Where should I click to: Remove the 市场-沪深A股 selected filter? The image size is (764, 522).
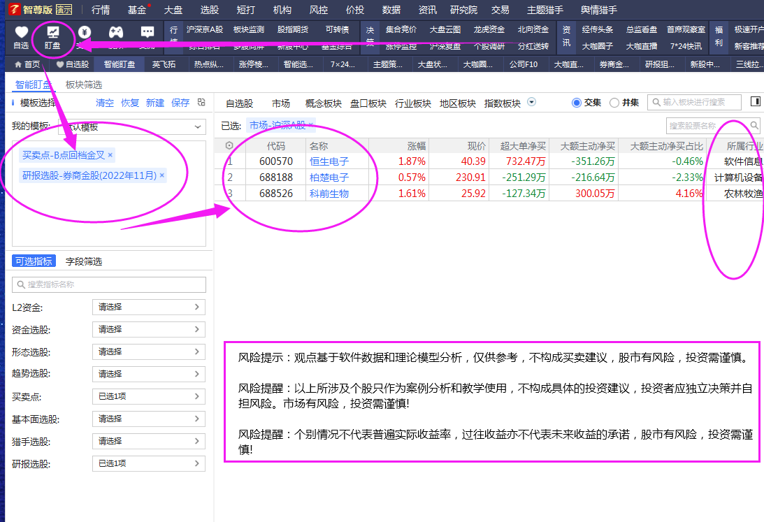click(x=310, y=125)
